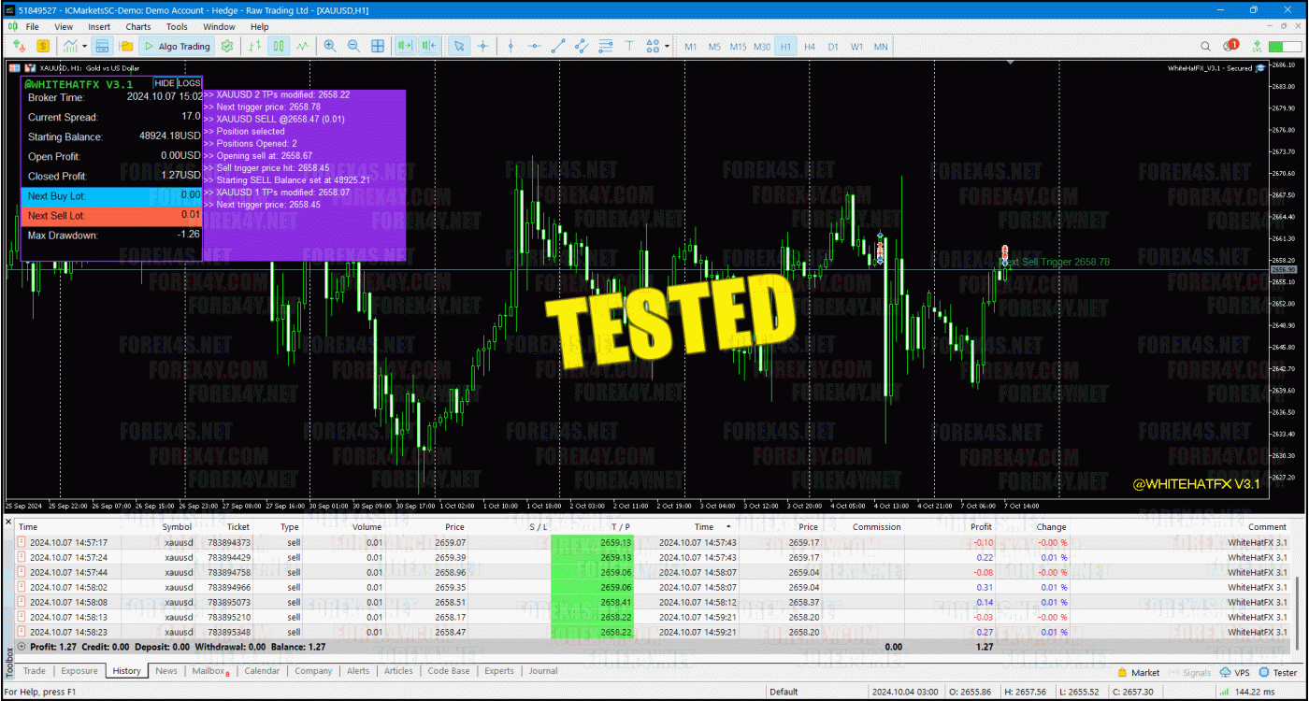This screenshot has height=701, width=1309.
Task: Select the Crosshair tool
Action: [x=482, y=46]
